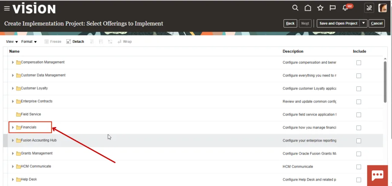Click the search magnifier icon

pos(295,8)
